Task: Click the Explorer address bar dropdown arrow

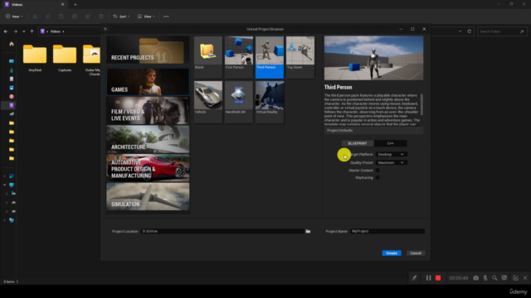Action: (460, 31)
